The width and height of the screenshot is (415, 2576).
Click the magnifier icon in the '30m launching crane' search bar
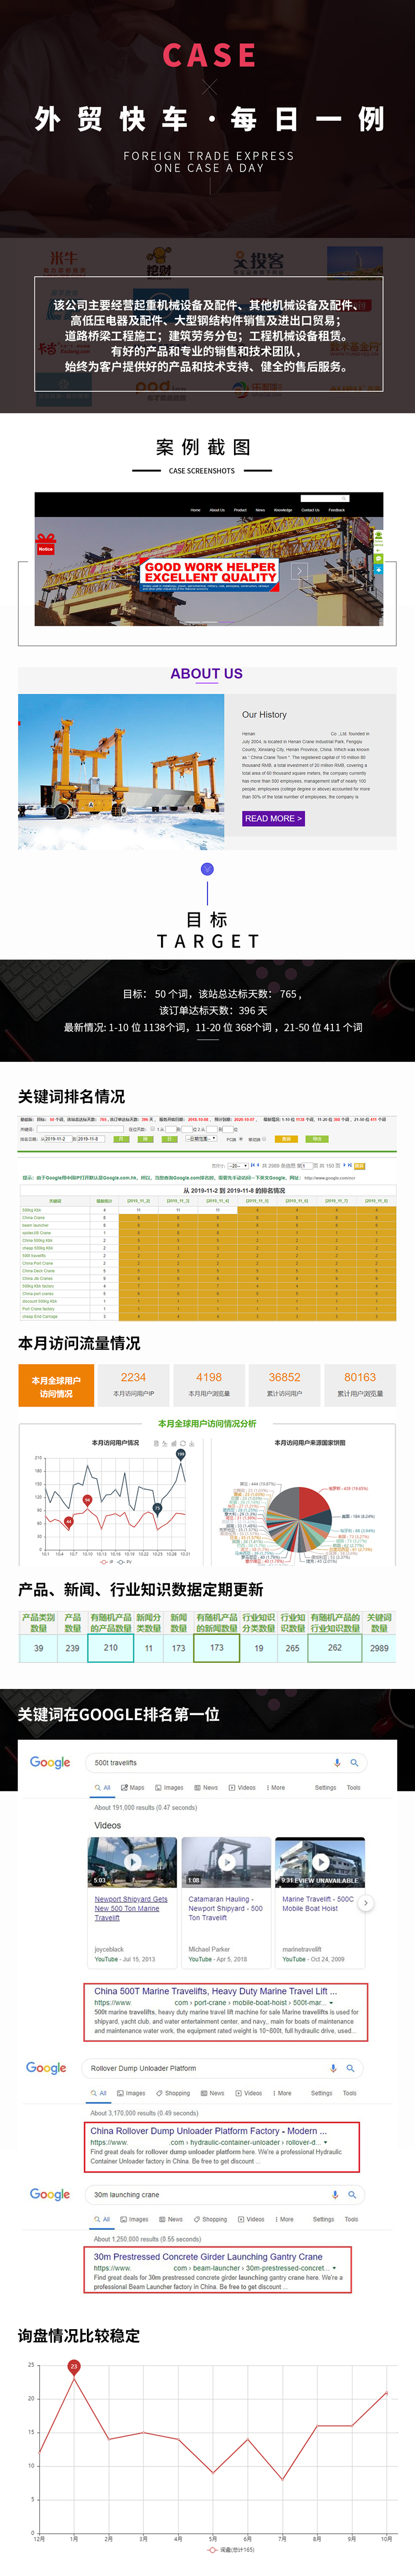coord(352,2194)
